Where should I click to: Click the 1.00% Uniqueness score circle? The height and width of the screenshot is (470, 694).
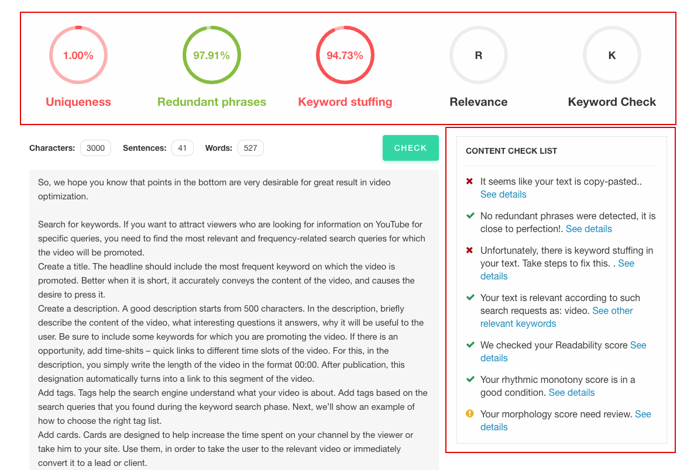coord(78,56)
